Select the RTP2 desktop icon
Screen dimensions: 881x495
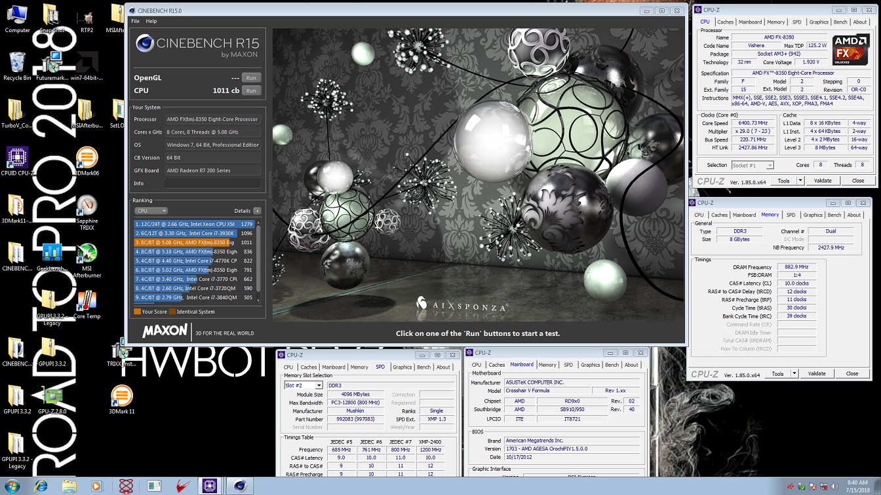pyautogui.click(x=87, y=18)
